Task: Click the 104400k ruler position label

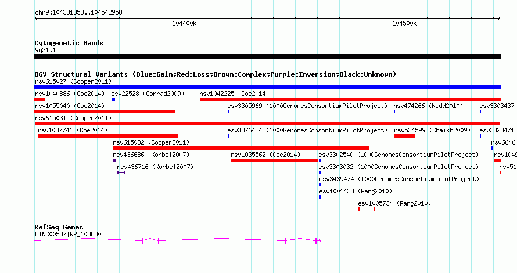Action: [184, 23]
